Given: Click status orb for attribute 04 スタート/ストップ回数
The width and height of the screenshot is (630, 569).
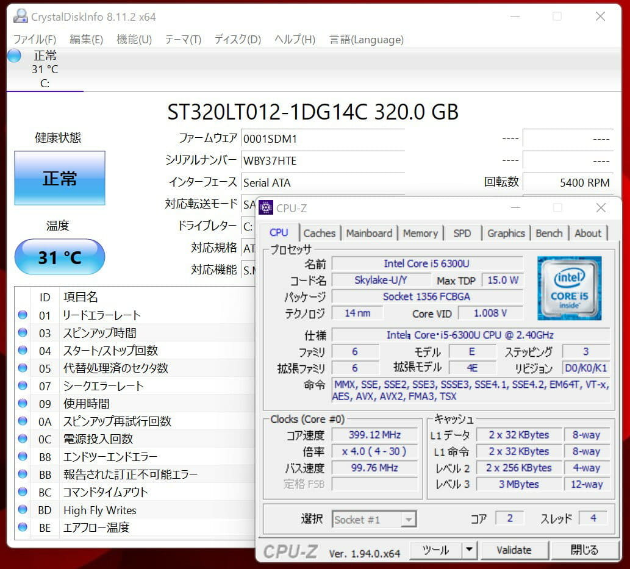Looking at the screenshot, I should (23, 350).
